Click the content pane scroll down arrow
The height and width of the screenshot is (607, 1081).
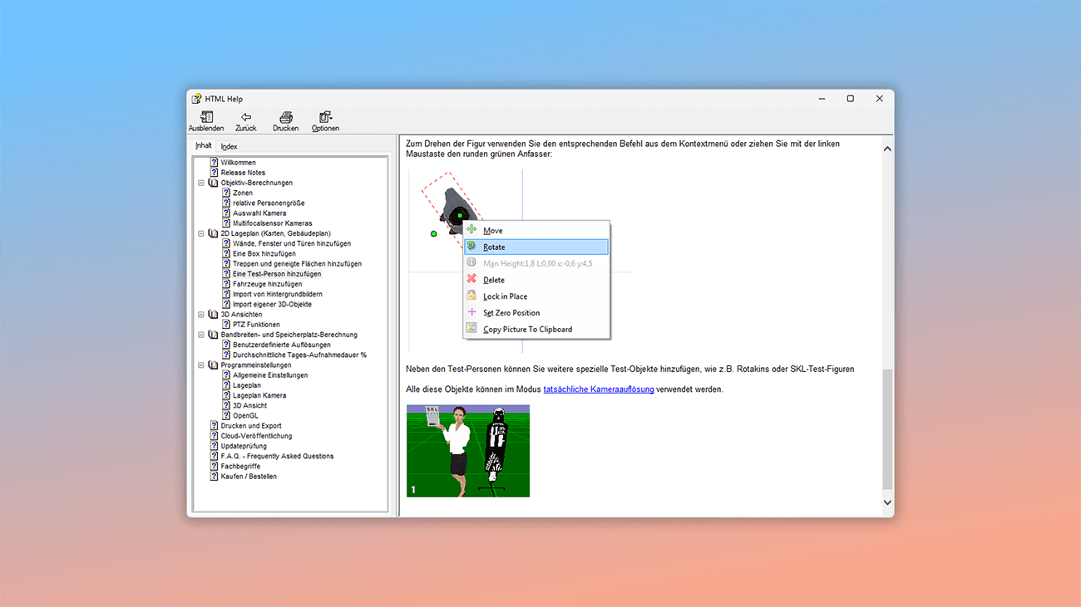[x=886, y=502]
